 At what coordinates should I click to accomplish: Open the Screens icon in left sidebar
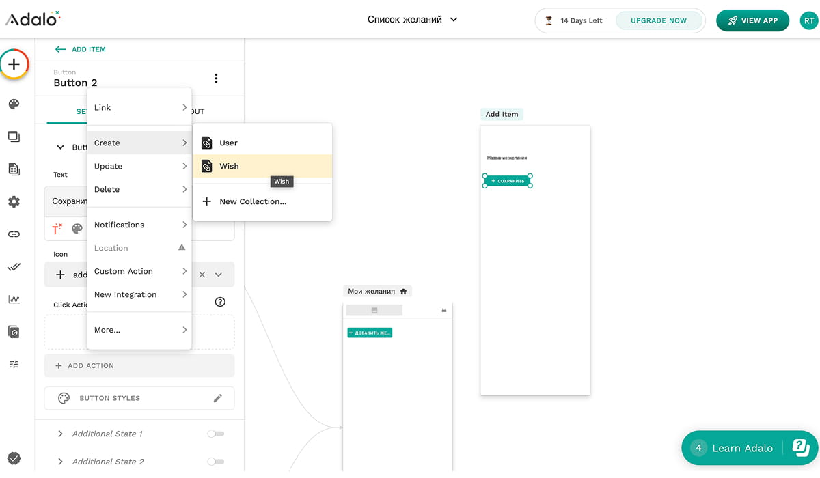(x=14, y=137)
